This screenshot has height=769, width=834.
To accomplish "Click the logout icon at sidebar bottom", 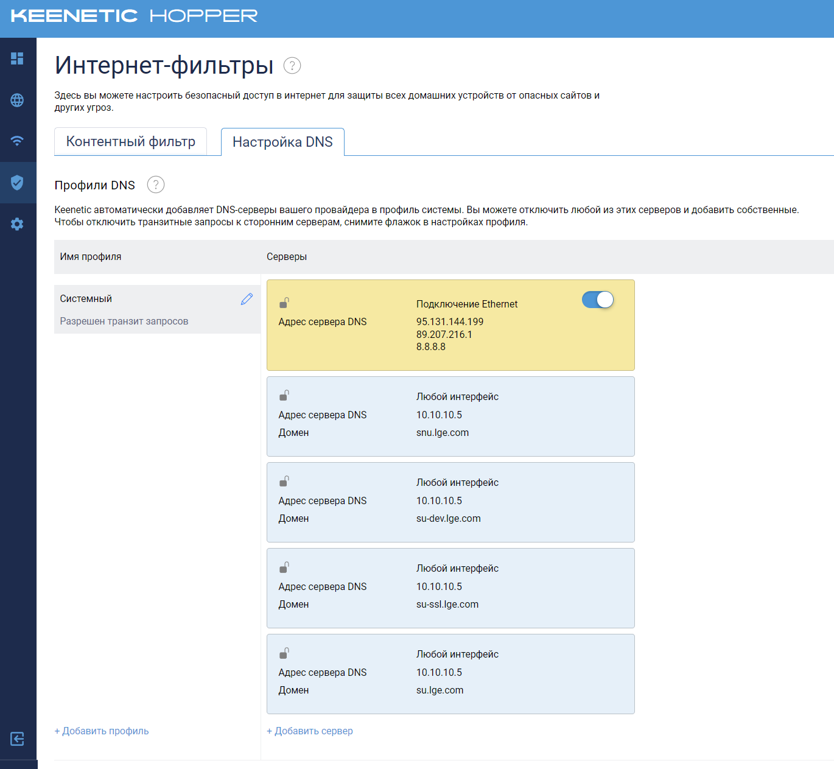I will pos(17,739).
